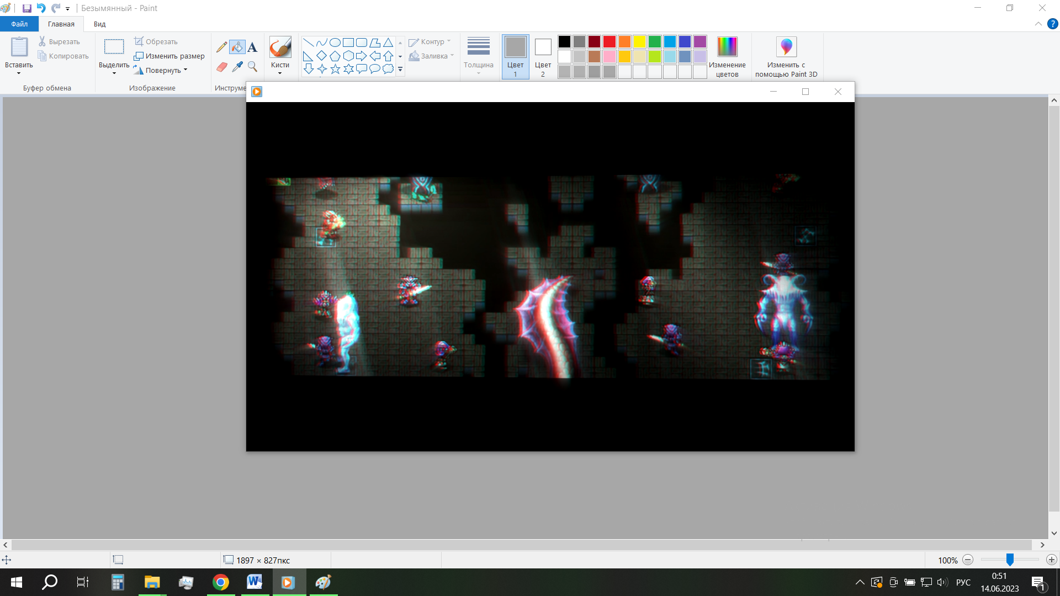Viewport: 1060px width, 596px height.
Task: Choose the rounded rectangle shape
Action: [x=362, y=42]
